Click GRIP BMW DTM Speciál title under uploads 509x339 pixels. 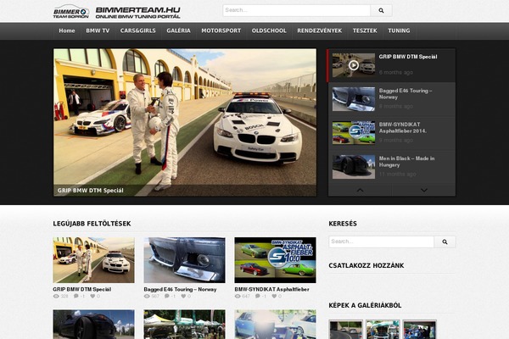pos(82,289)
